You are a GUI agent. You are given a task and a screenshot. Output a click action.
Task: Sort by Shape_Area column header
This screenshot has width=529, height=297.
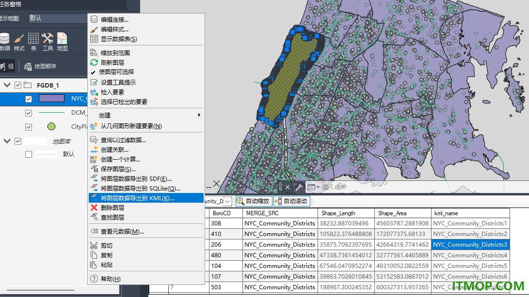tap(403, 213)
